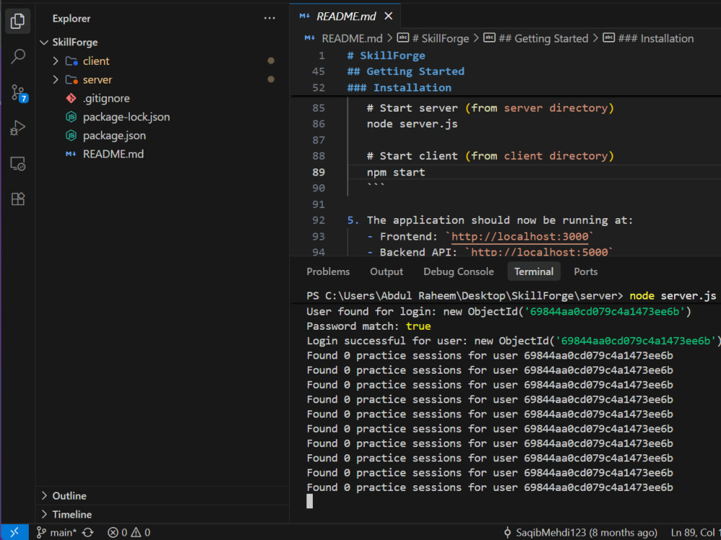This screenshot has height=540, width=721.
Task: Click the terminal prompt 'node server.js' command
Action: [x=673, y=296]
